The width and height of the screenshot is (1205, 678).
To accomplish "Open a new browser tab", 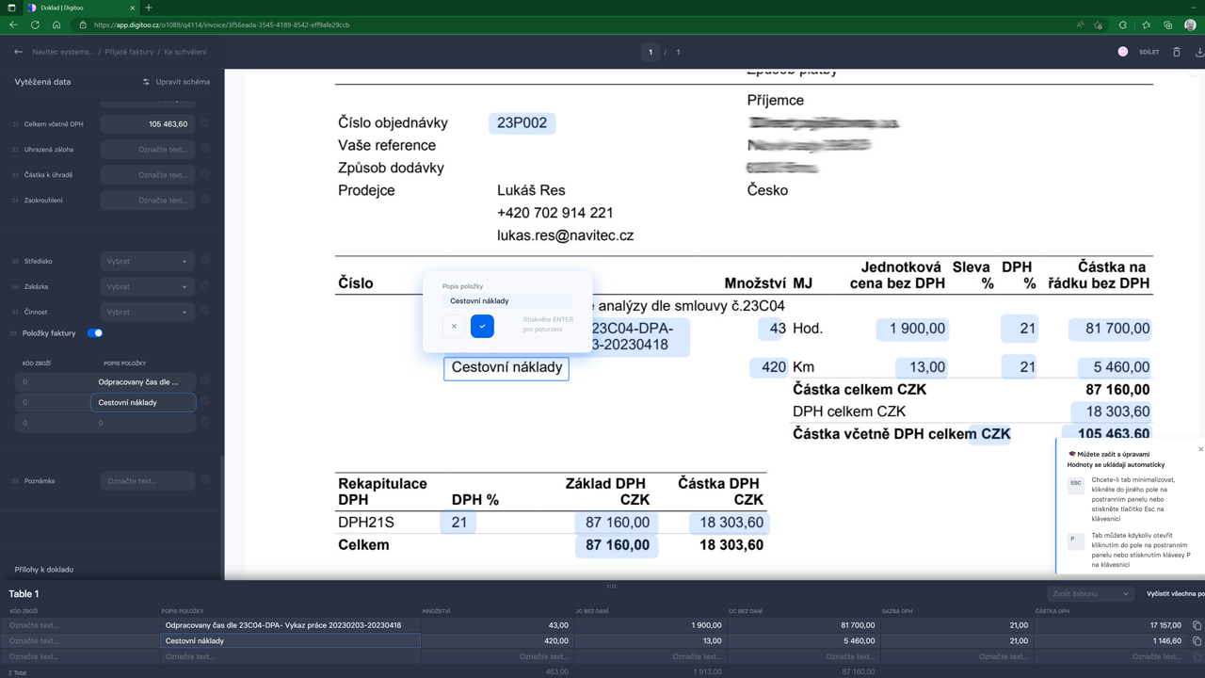I will coord(149,8).
